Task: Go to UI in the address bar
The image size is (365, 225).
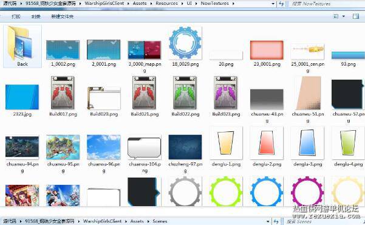Action: 189,3
